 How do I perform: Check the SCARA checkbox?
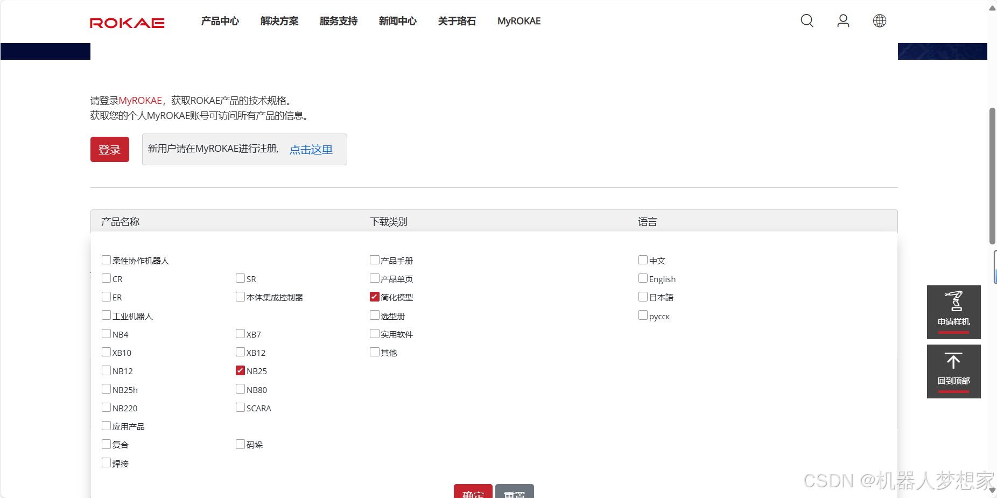click(x=240, y=408)
